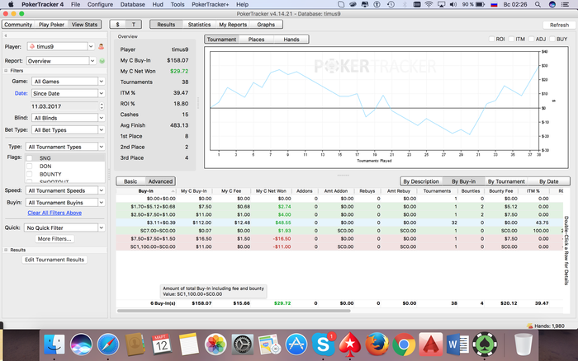Click Edit Tournament Results button
The height and width of the screenshot is (361, 578).
pyautogui.click(x=54, y=260)
